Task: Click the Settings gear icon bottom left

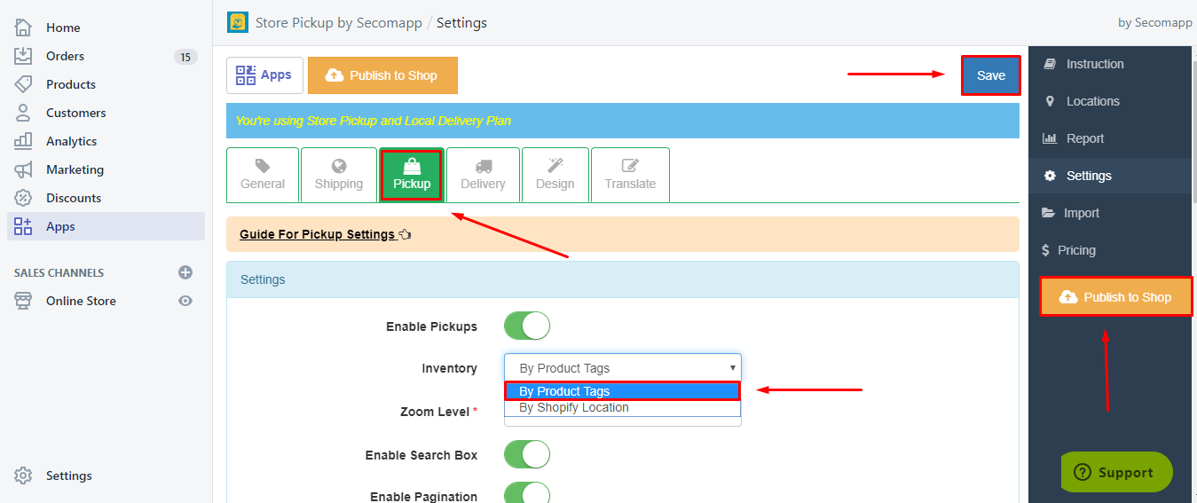Action: click(23, 475)
